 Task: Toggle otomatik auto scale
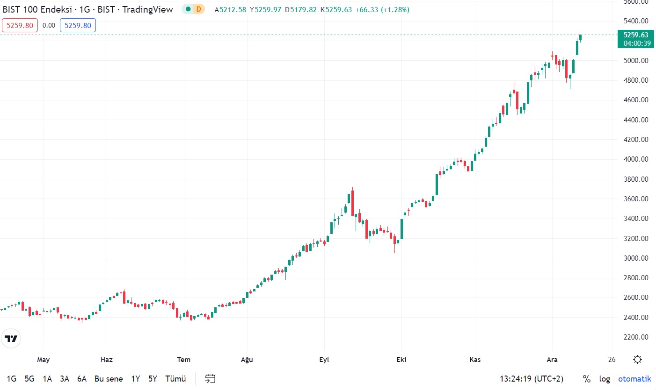(x=634, y=379)
